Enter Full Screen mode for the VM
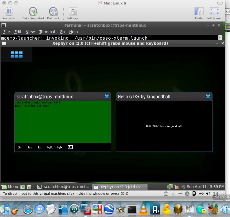230x217 pixels. click(x=214, y=12)
